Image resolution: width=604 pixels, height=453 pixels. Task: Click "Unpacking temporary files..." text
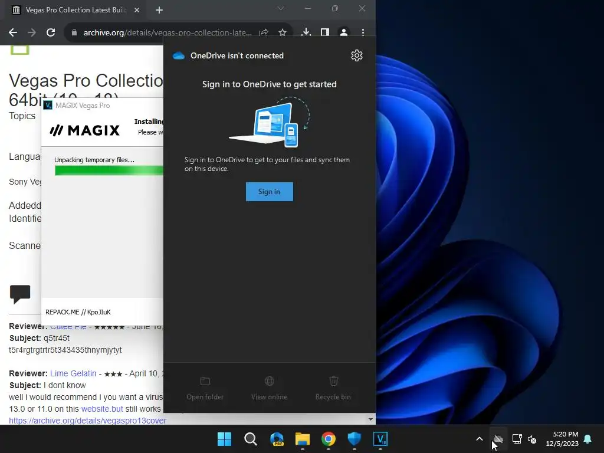pos(94,160)
